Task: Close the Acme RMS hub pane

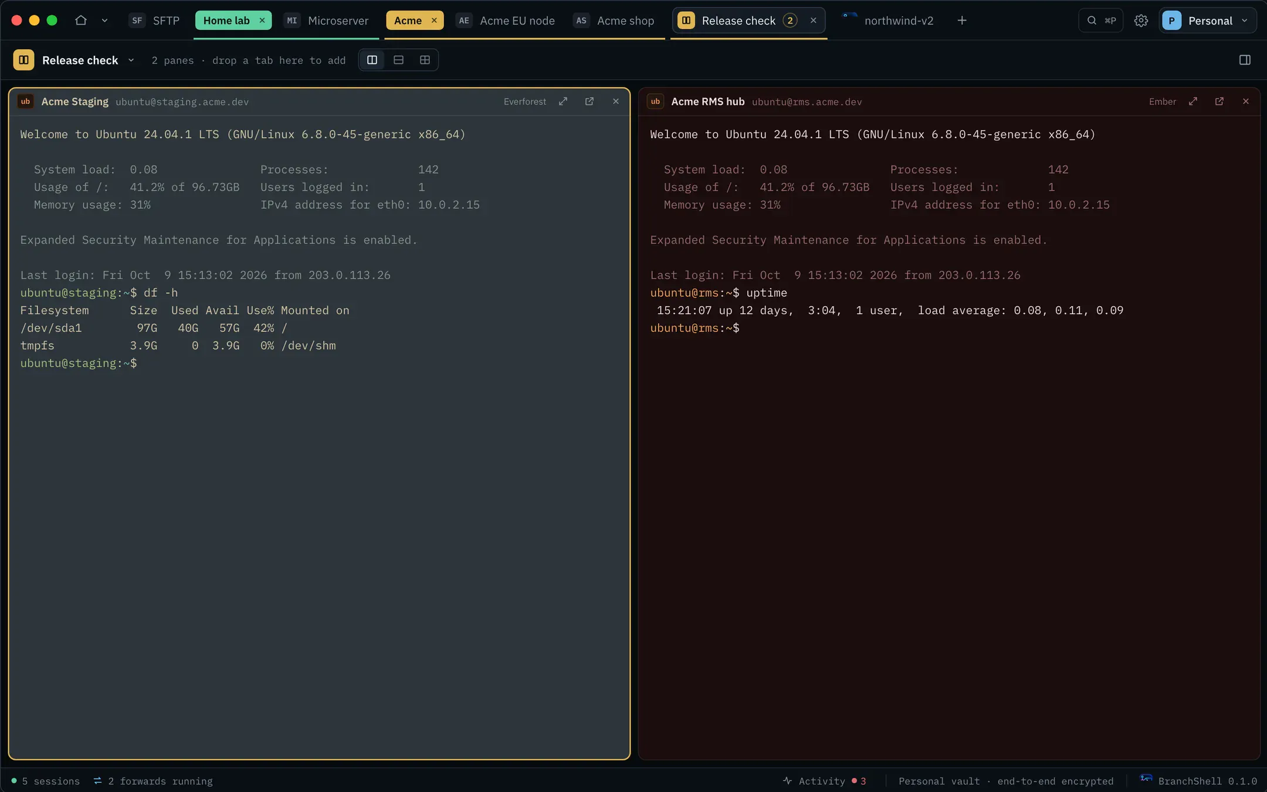Action: [x=1246, y=101]
